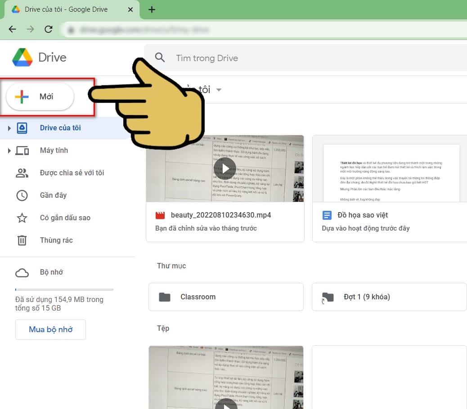
Task: Click the storage cloud icon
Action: tap(22, 272)
